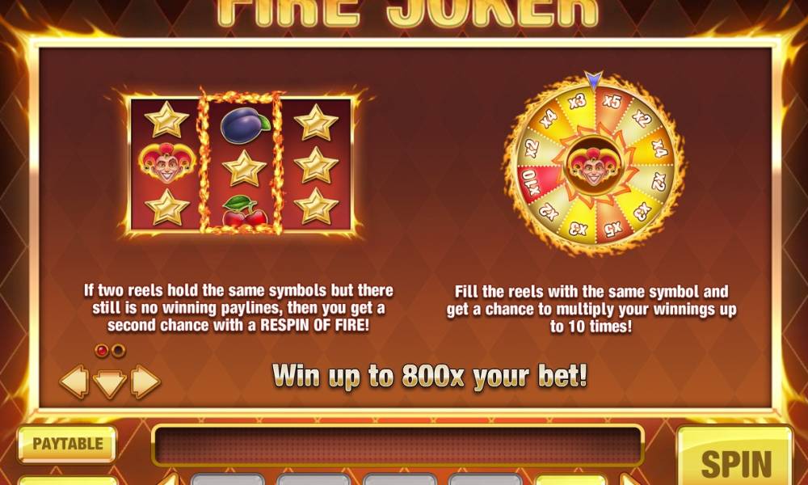Hit the yellow SPIN button
The image size is (808, 485).
point(735,458)
